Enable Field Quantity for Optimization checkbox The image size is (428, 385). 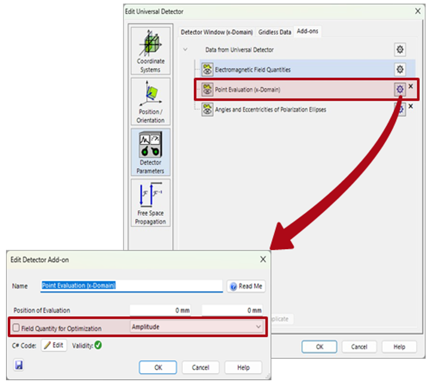click(16, 328)
